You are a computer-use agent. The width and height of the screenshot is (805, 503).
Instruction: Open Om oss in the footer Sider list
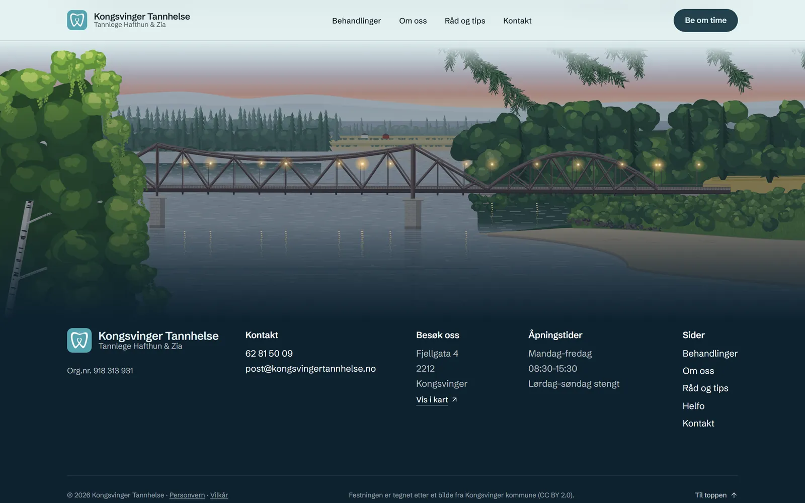[x=698, y=371]
